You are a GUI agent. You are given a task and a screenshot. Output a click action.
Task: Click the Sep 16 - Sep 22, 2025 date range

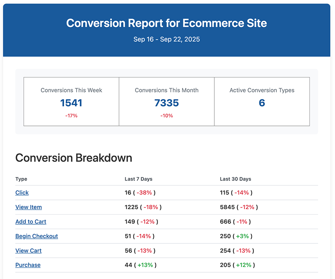tap(167, 39)
